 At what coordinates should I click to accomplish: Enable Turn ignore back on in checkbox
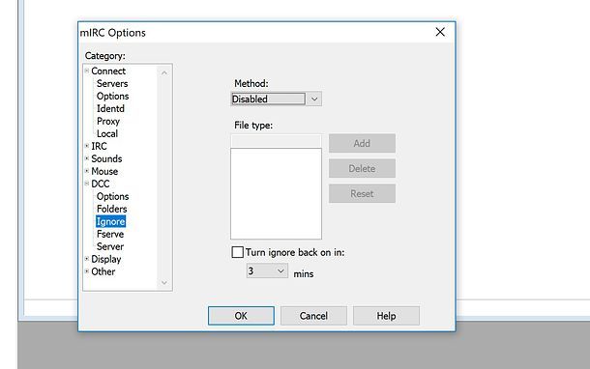(237, 252)
